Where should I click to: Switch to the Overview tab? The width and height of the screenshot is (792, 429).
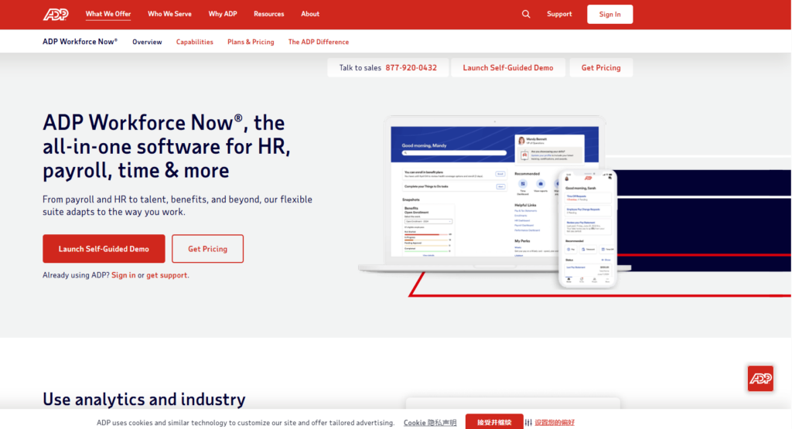pos(147,42)
